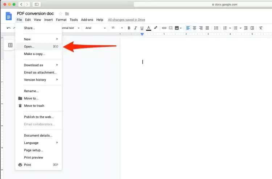Click the docs.google.com address bar

pos(203,4)
